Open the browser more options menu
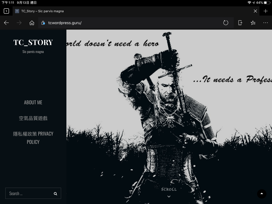Screen dimensions: 272x204 click(x=266, y=23)
